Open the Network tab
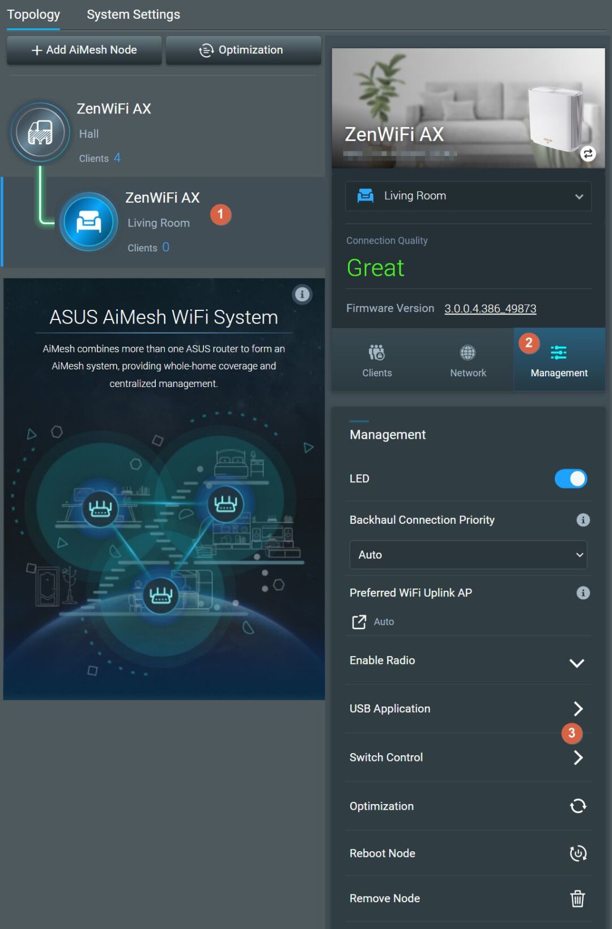612x929 pixels. coord(468,360)
